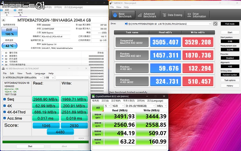This screenshot has width=241, height=151.
Task: Click the Abort button in AS SSD Benchmark
Action: pyautogui.click(x=64, y=146)
